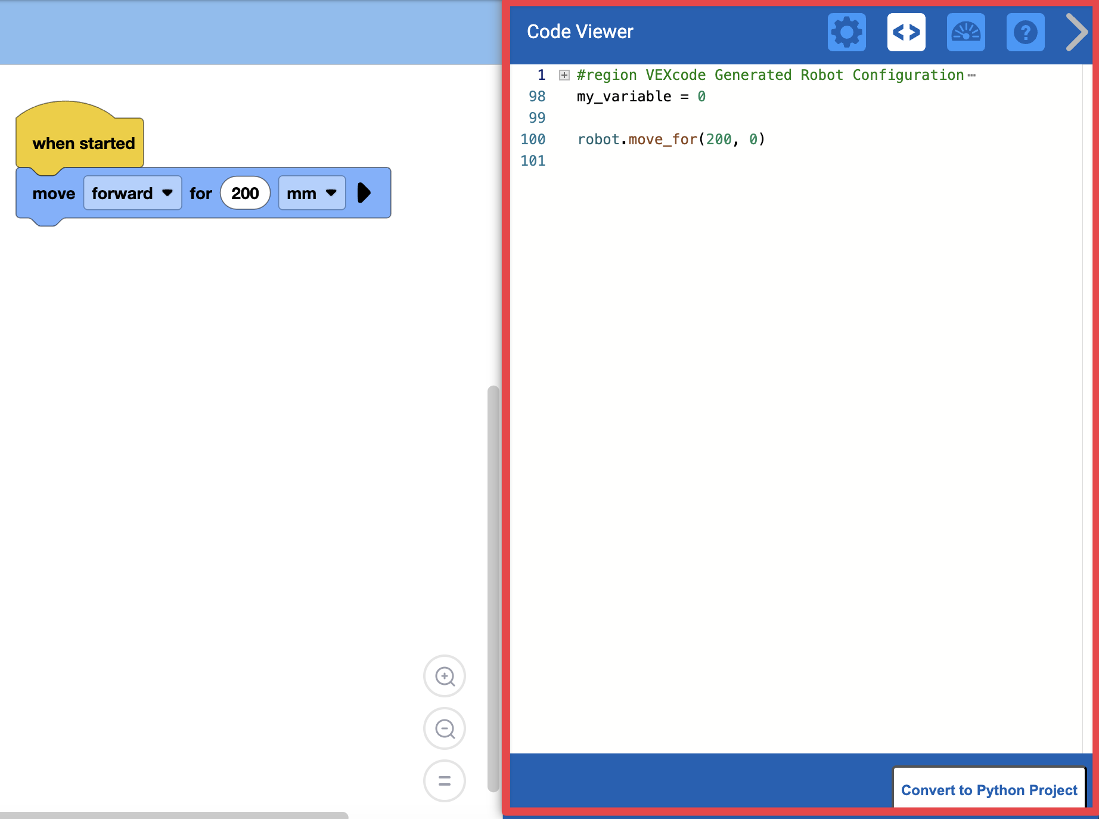This screenshot has height=819, width=1099.
Task: Toggle the code brackets view icon
Action: [906, 33]
